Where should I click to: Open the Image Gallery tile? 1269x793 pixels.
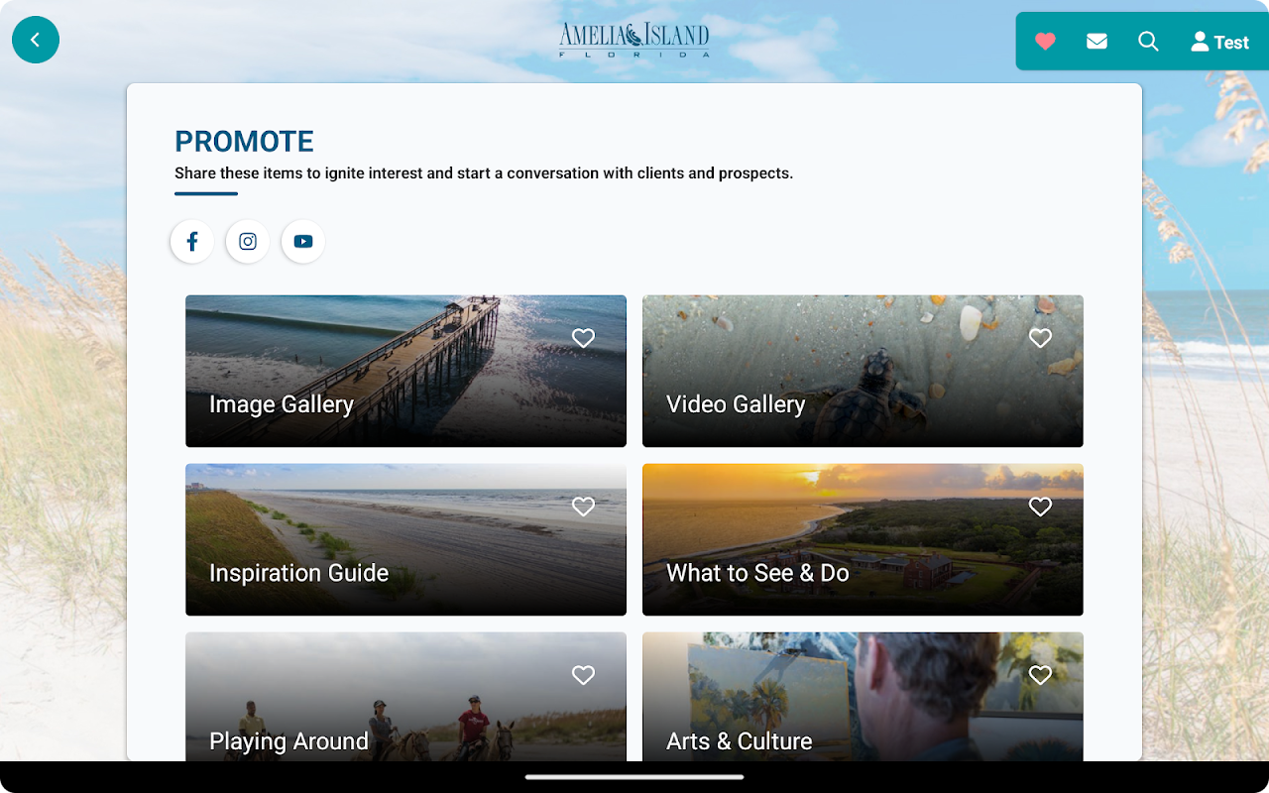click(x=405, y=371)
